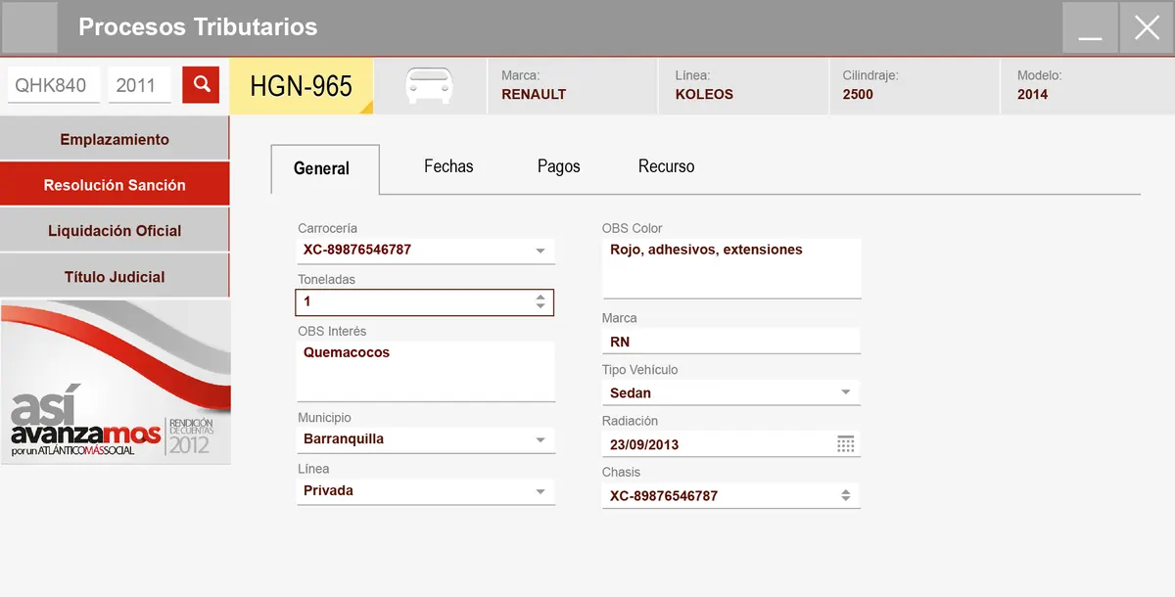This screenshot has height=597, width=1175.
Task: Click the Chasis field spinner arrows
Action: pos(846,496)
